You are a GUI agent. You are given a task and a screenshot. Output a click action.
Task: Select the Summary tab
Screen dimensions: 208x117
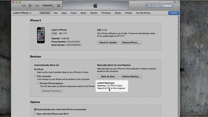pyautogui.click(x=45, y=13)
